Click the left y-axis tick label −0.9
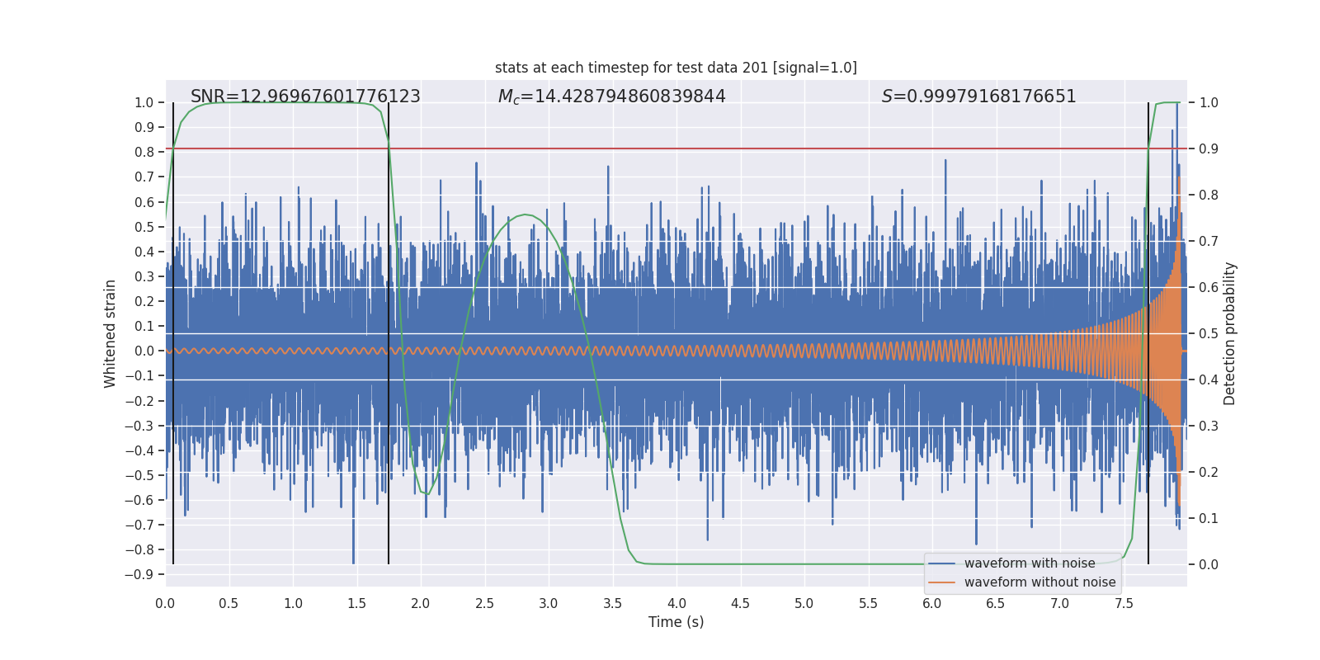 click(139, 575)
